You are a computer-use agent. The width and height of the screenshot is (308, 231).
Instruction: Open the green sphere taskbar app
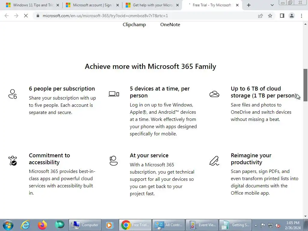coord(60,224)
